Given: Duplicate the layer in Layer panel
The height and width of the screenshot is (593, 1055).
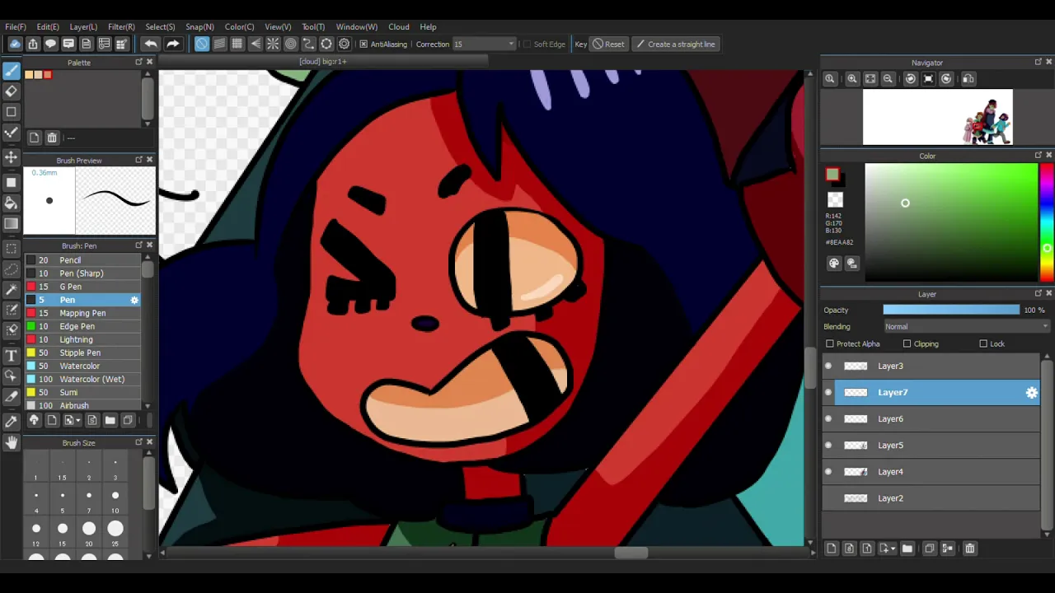Looking at the screenshot, I should click(x=930, y=549).
